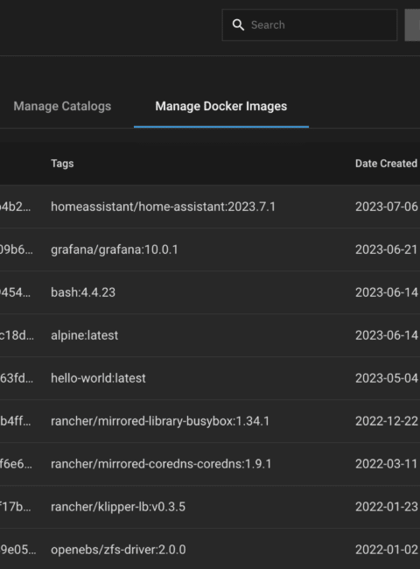The height and width of the screenshot is (569, 420).
Task: Choose the alpine:latest image row
Action: tap(210, 335)
